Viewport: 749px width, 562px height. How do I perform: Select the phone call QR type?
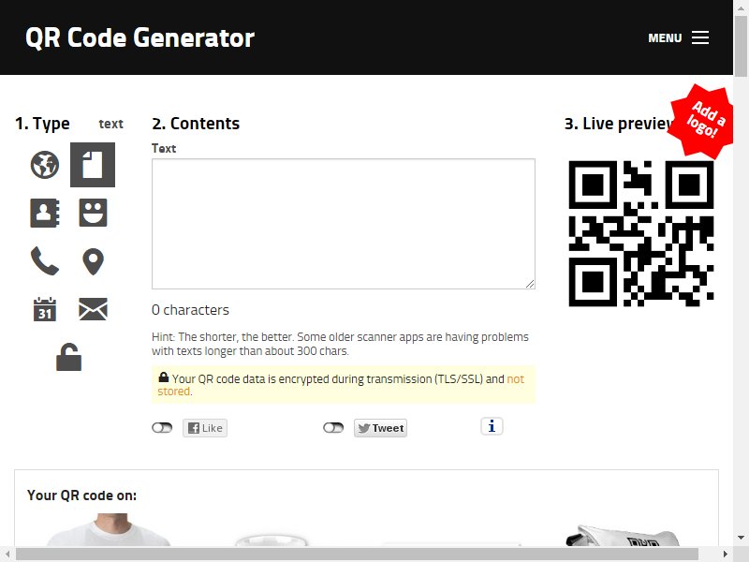45,261
